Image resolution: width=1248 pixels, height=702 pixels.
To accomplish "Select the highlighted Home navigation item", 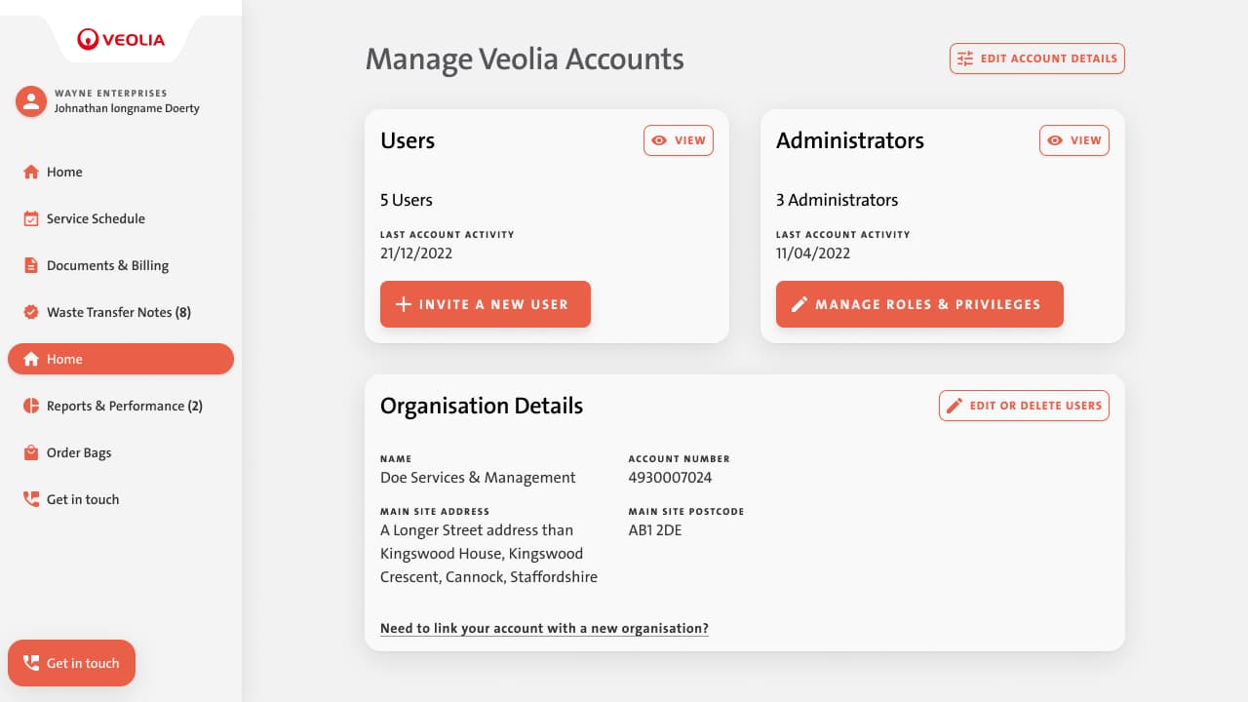I will [x=121, y=359].
